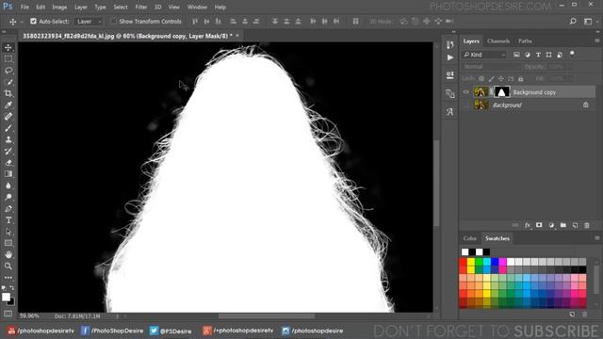Select the Background copy layer mask thumbnail
The image size is (603, 339).
[502, 92]
